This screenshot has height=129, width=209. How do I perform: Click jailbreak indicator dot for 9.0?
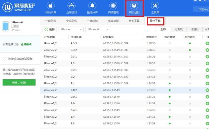170,103
